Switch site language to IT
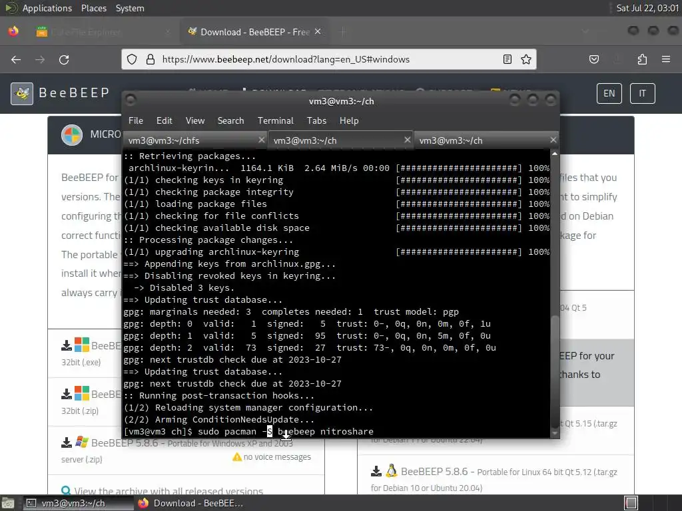This screenshot has width=682, height=511. point(643,93)
